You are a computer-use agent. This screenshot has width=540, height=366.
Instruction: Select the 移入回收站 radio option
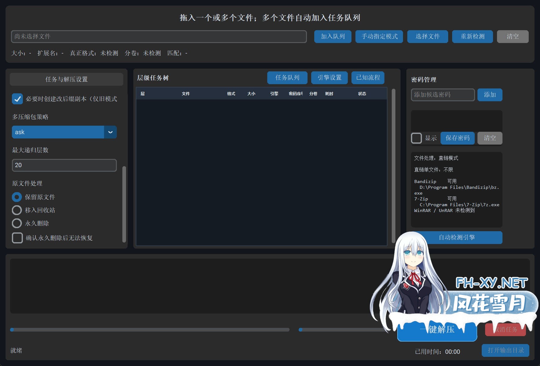pos(17,210)
